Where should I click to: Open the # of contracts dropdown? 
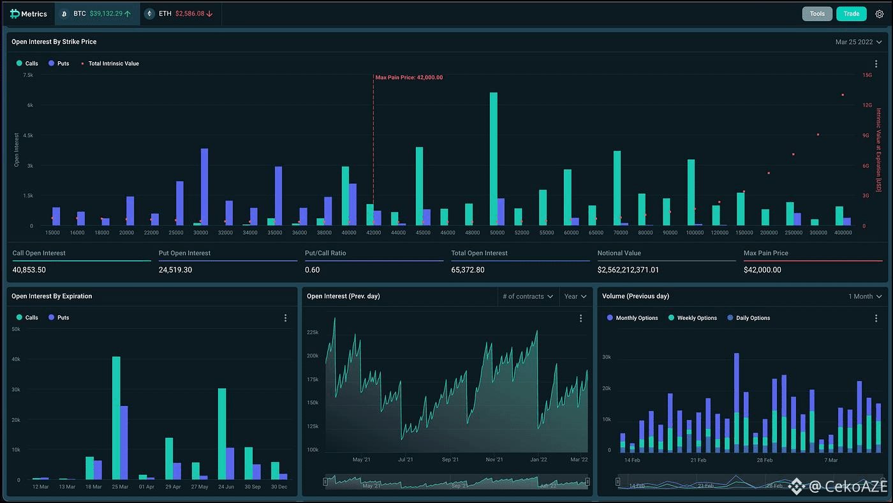click(528, 296)
